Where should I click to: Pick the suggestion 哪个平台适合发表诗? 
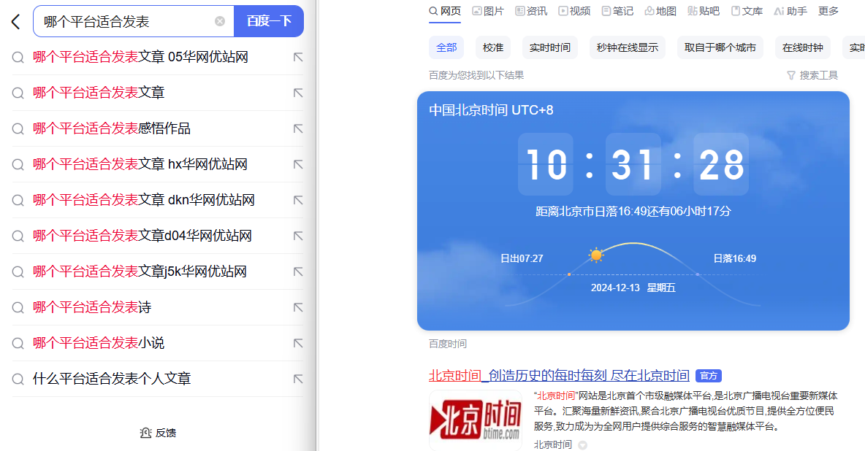tap(92, 307)
